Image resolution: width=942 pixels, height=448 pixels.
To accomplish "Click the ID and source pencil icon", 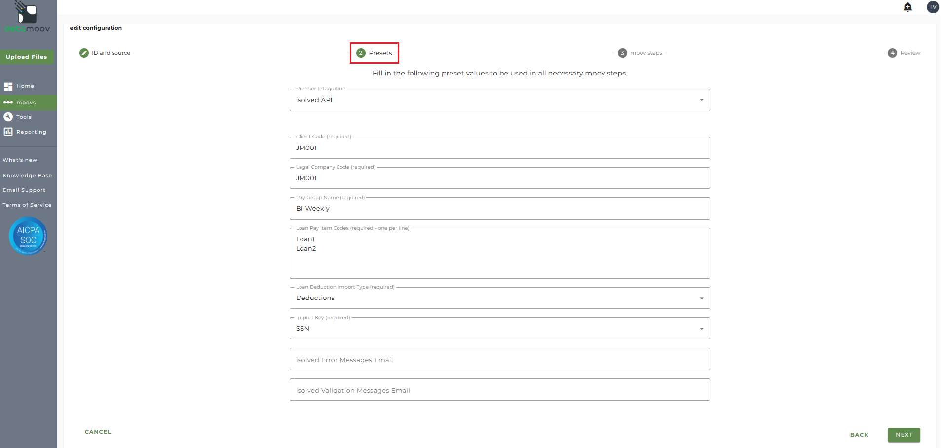I will [84, 53].
